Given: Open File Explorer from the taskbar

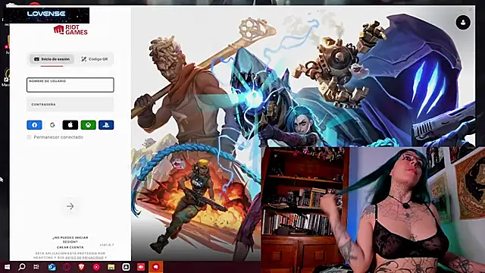Looking at the screenshot, I should pyautogui.click(x=111, y=267).
